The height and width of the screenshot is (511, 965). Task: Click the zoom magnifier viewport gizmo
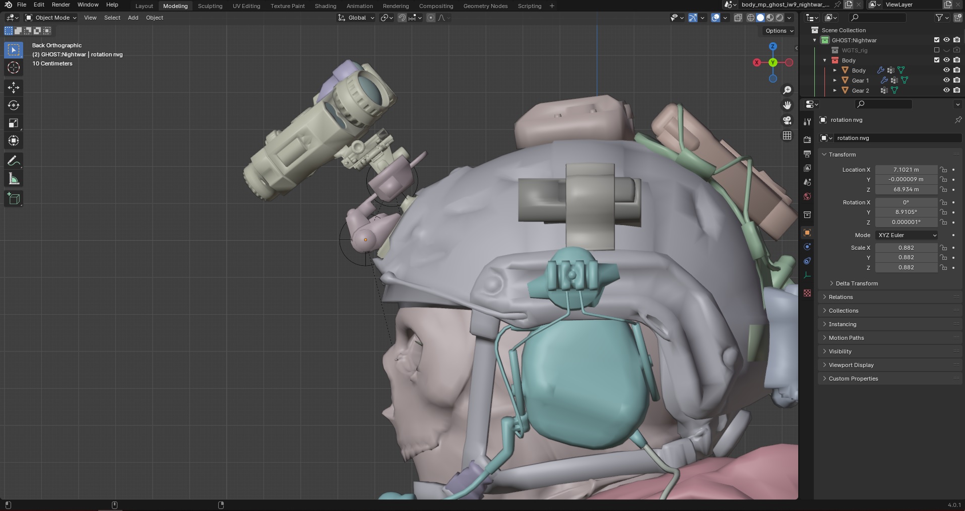click(x=787, y=90)
